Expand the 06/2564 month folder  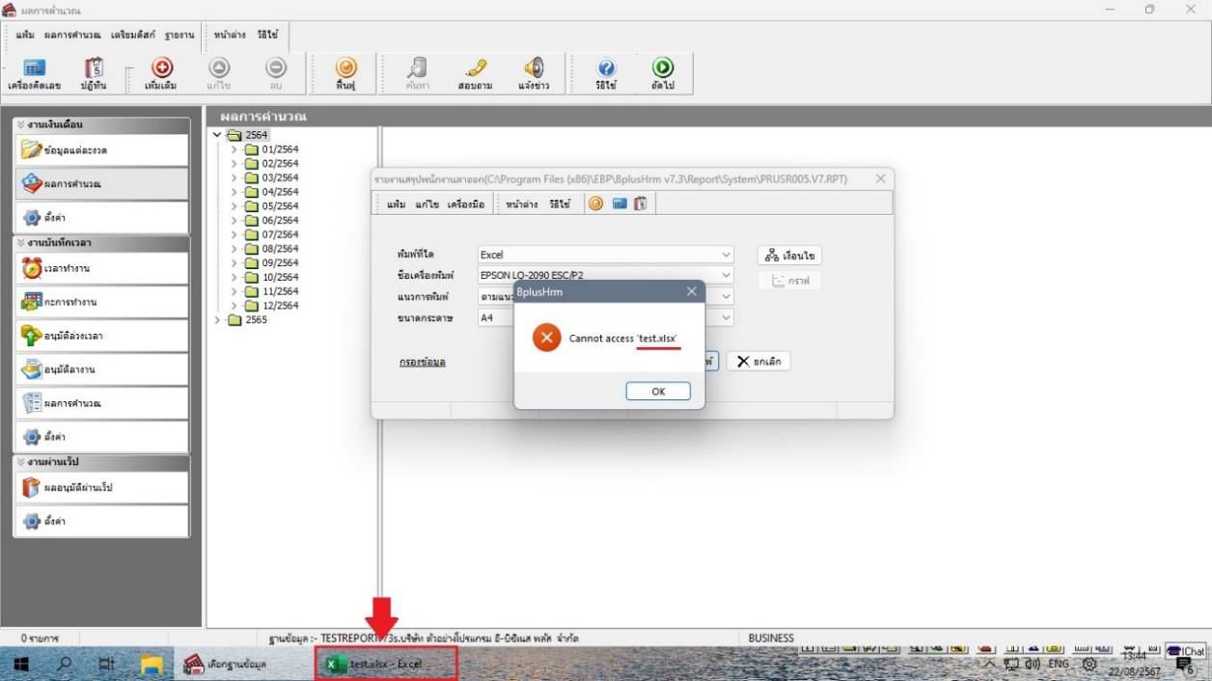pos(234,220)
